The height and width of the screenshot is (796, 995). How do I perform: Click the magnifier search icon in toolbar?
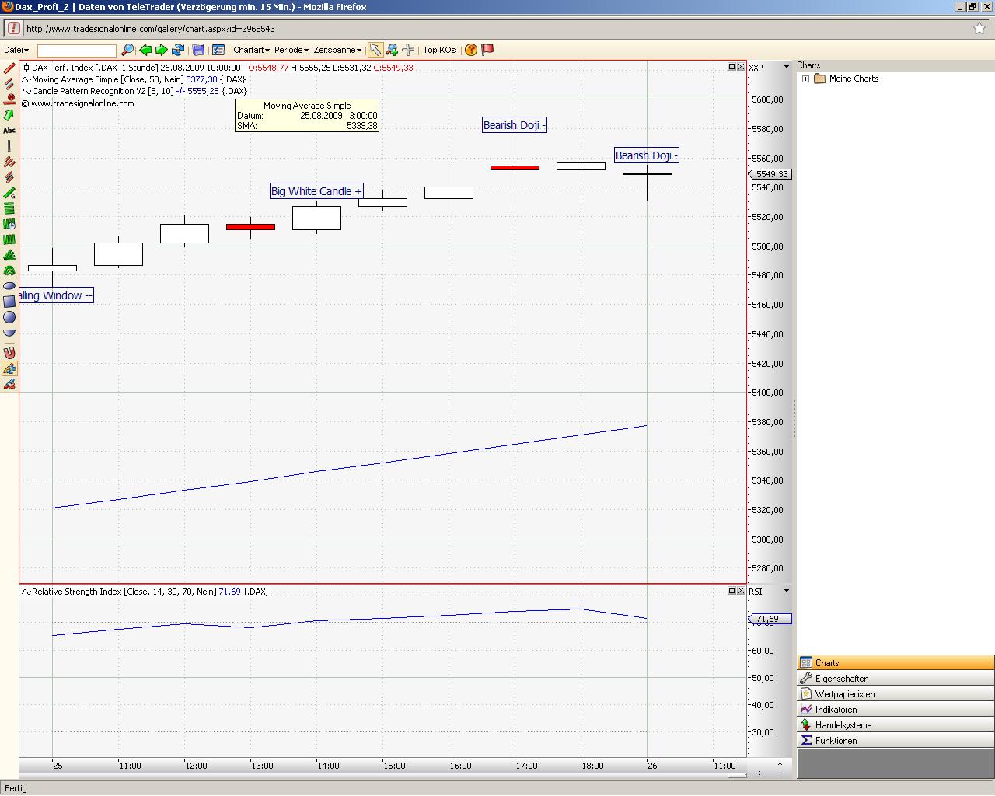click(127, 50)
